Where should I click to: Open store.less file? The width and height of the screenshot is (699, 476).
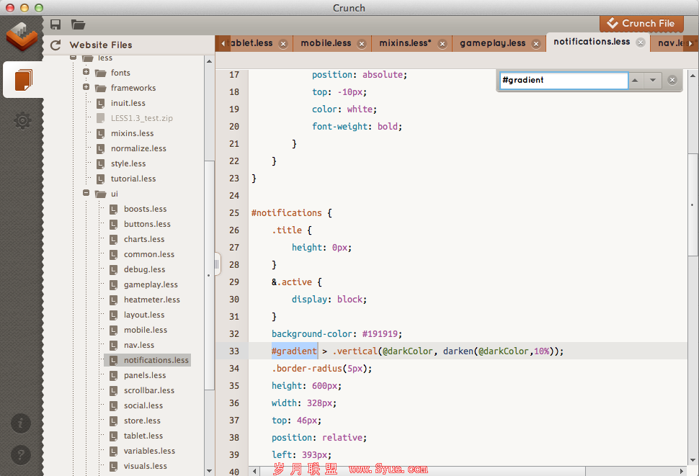pyautogui.click(x=142, y=421)
